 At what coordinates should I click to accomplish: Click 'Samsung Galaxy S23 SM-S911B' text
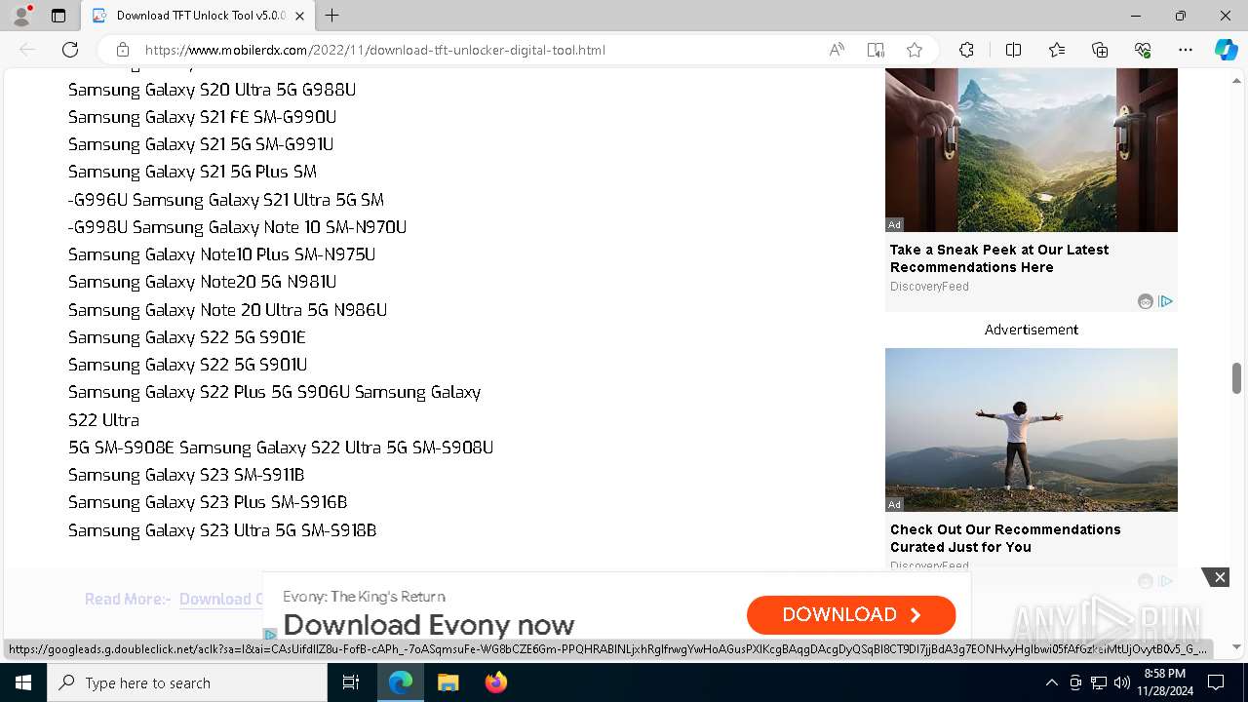186,475
